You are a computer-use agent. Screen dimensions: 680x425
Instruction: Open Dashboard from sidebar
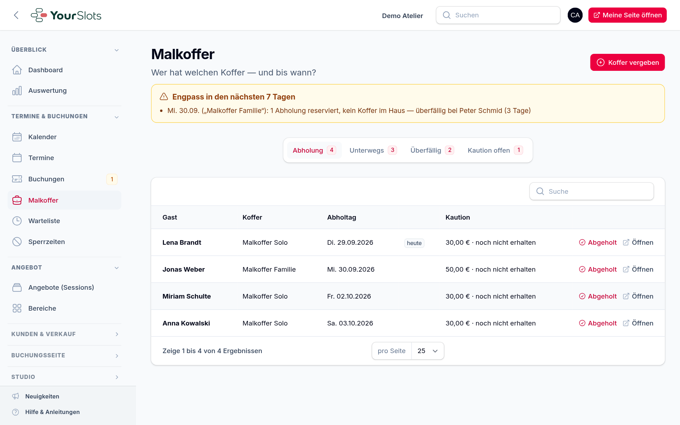click(64, 70)
